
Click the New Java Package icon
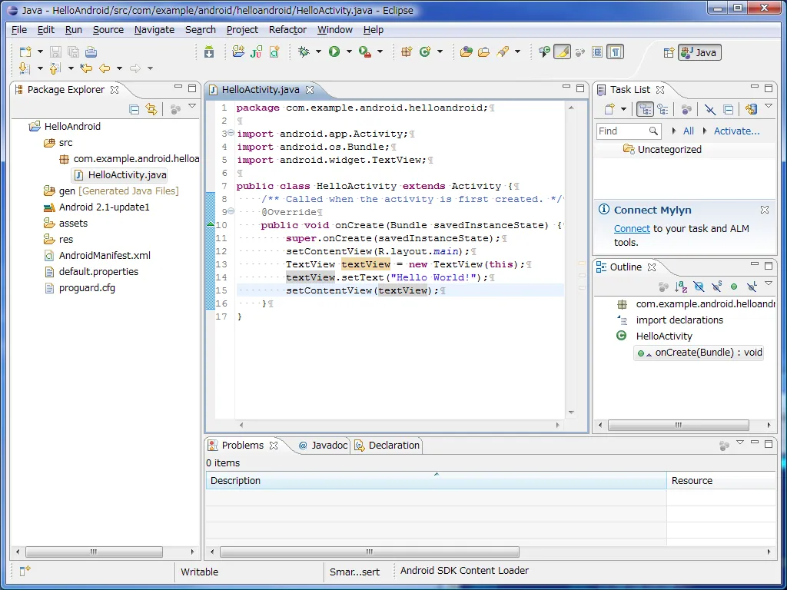(x=407, y=51)
